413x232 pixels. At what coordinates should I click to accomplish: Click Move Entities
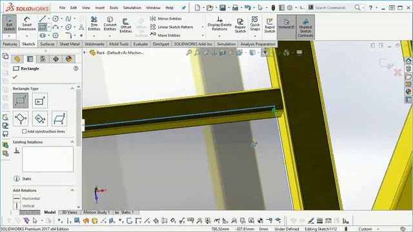(x=165, y=35)
